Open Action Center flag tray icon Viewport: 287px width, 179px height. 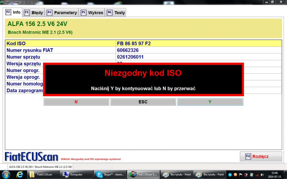pos(241,175)
